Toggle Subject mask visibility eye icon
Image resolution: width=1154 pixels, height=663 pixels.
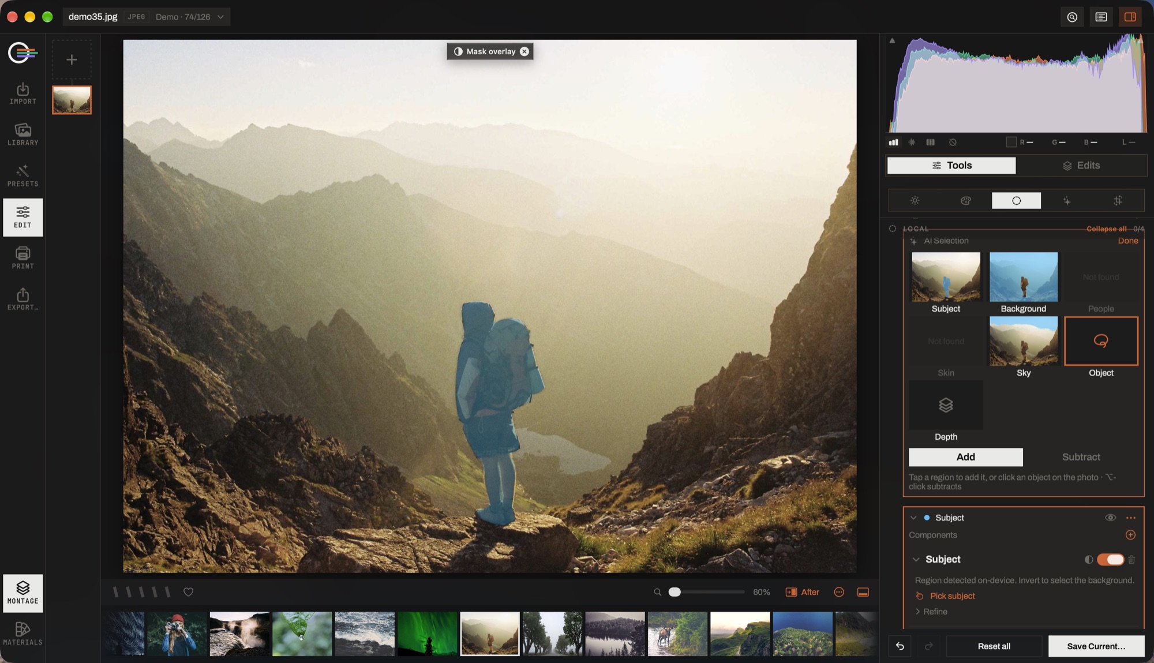(1110, 518)
